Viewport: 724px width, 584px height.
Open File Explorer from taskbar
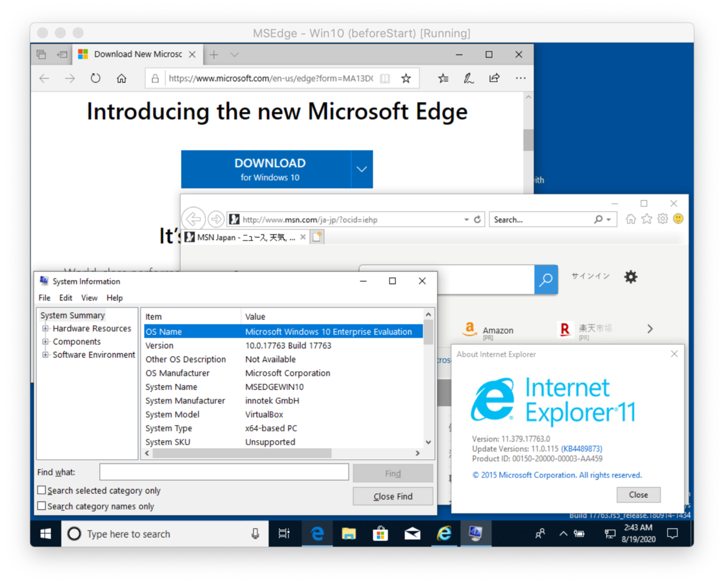[x=349, y=534]
